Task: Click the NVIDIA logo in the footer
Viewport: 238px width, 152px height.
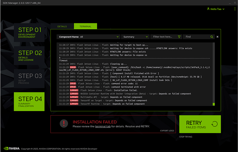Action: coord(12,149)
